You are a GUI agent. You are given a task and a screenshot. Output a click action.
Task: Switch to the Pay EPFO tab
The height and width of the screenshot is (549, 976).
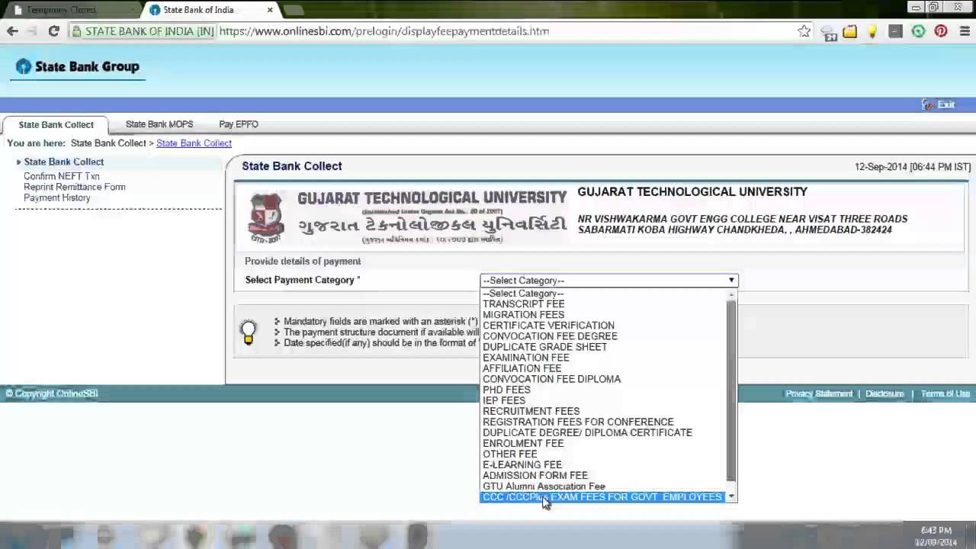pyautogui.click(x=239, y=124)
